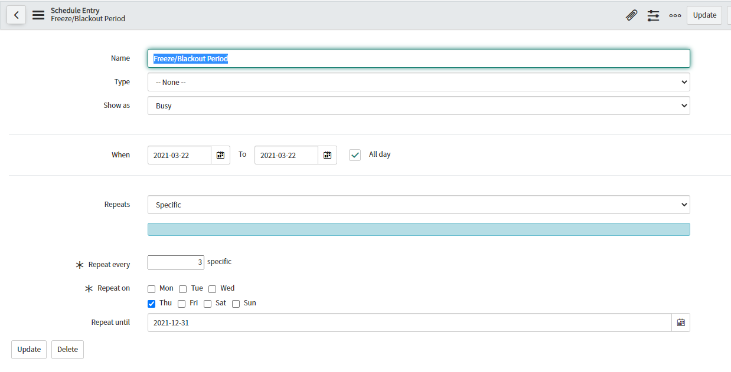Click the attachments paperclip icon

pyautogui.click(x=631, y=15)
